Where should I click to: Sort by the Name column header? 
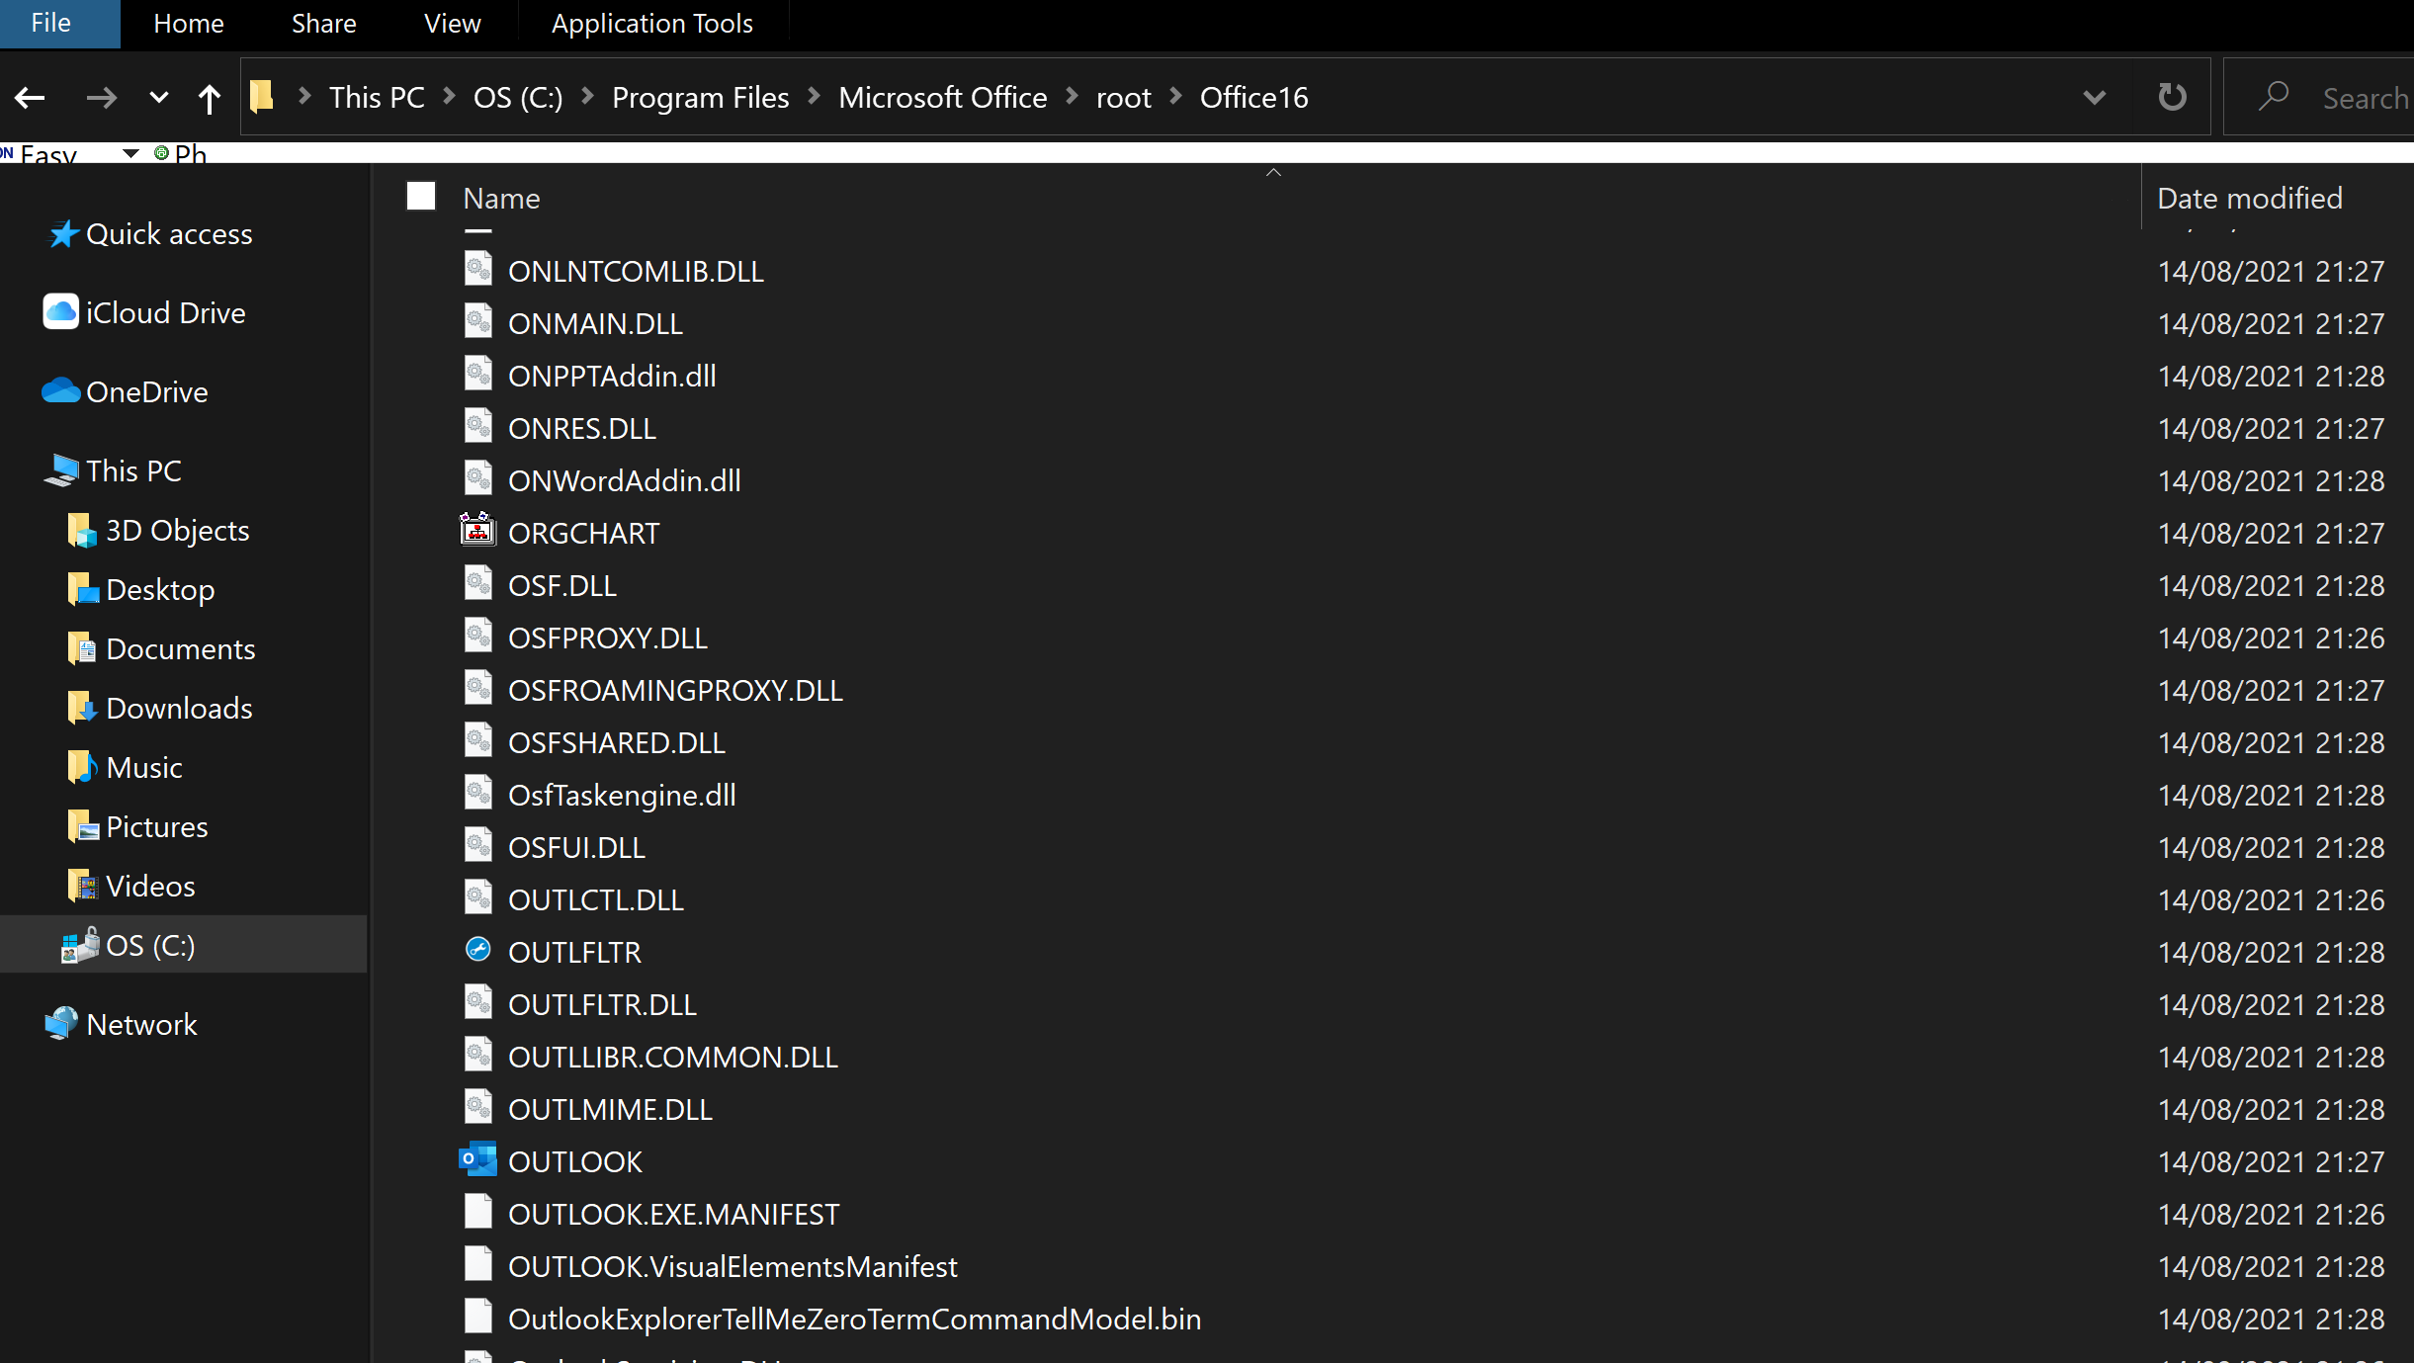(502, 198)
